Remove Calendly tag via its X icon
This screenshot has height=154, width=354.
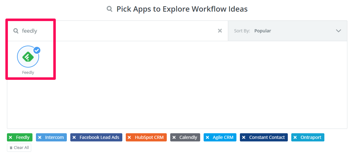point(174,137)
